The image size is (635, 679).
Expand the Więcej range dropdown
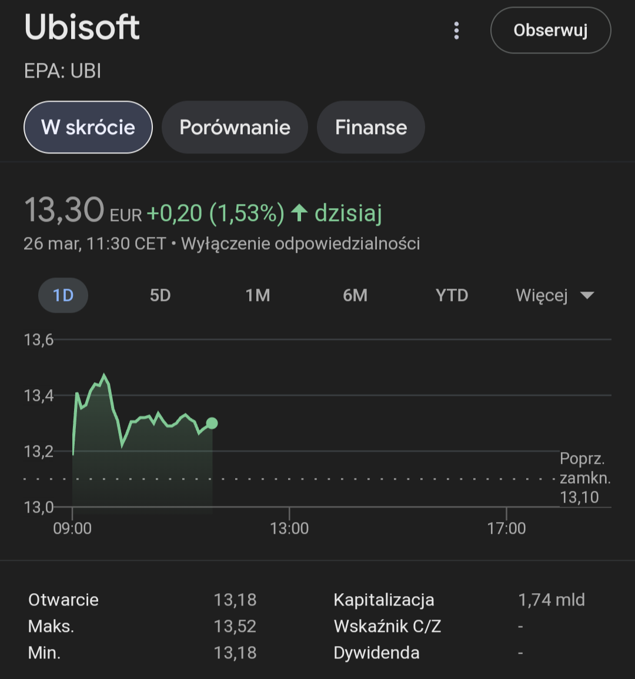(x=542, y=295)
